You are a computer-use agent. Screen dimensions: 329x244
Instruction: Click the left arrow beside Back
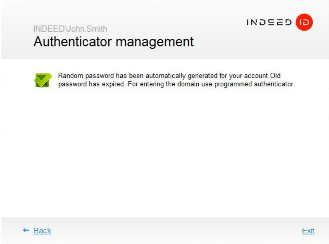point(26,230)
